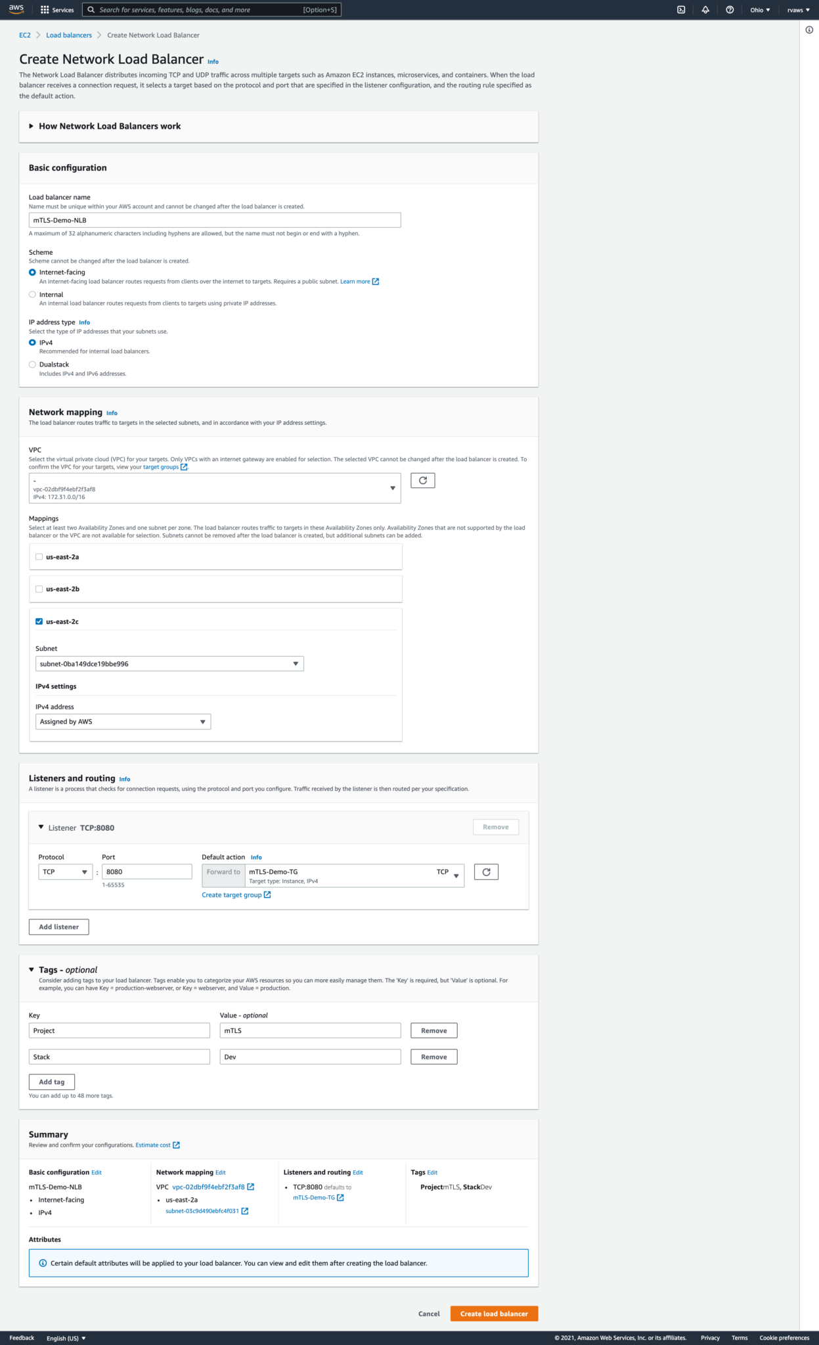819x1345 pixels.
Task: Uncheck the us-east-2c availability zone
Action: [39, 621]
